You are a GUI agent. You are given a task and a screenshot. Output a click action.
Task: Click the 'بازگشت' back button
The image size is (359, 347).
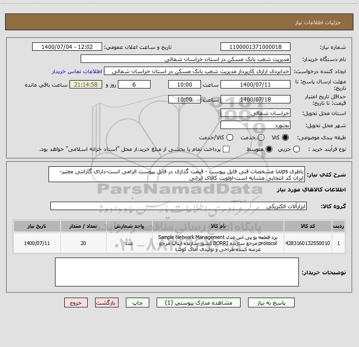pyautogui.click(x=107, y=303)
